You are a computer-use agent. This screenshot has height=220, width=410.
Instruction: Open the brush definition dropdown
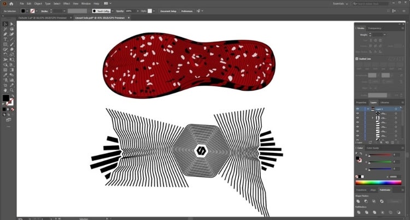click(x=113, y=11)
